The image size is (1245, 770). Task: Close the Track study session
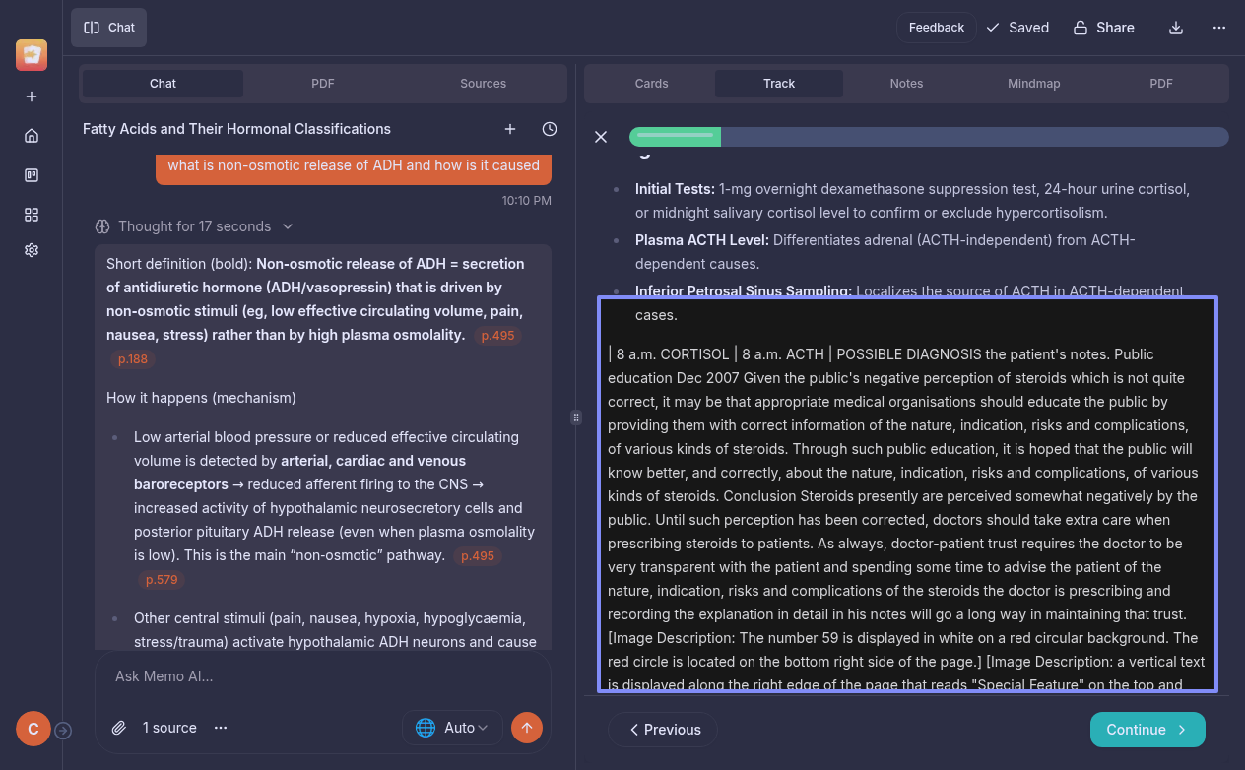601,137
